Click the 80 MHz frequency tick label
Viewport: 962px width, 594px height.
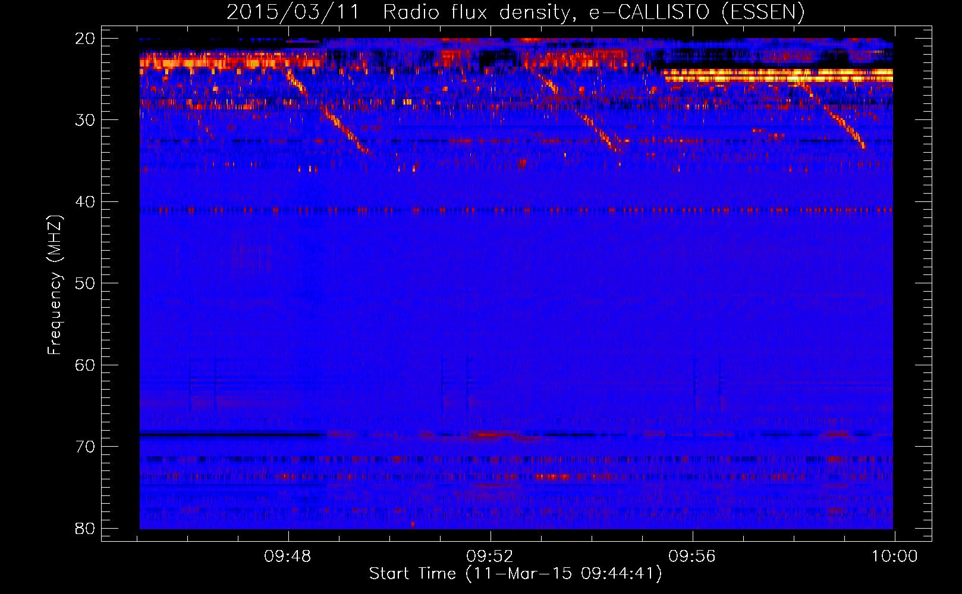pos(85,529)
